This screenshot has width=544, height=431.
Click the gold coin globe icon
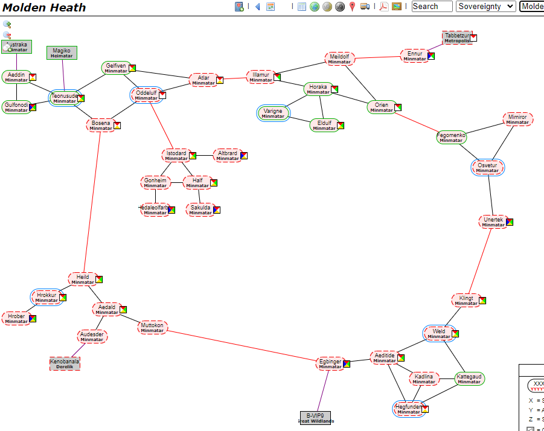coord(327,7)
